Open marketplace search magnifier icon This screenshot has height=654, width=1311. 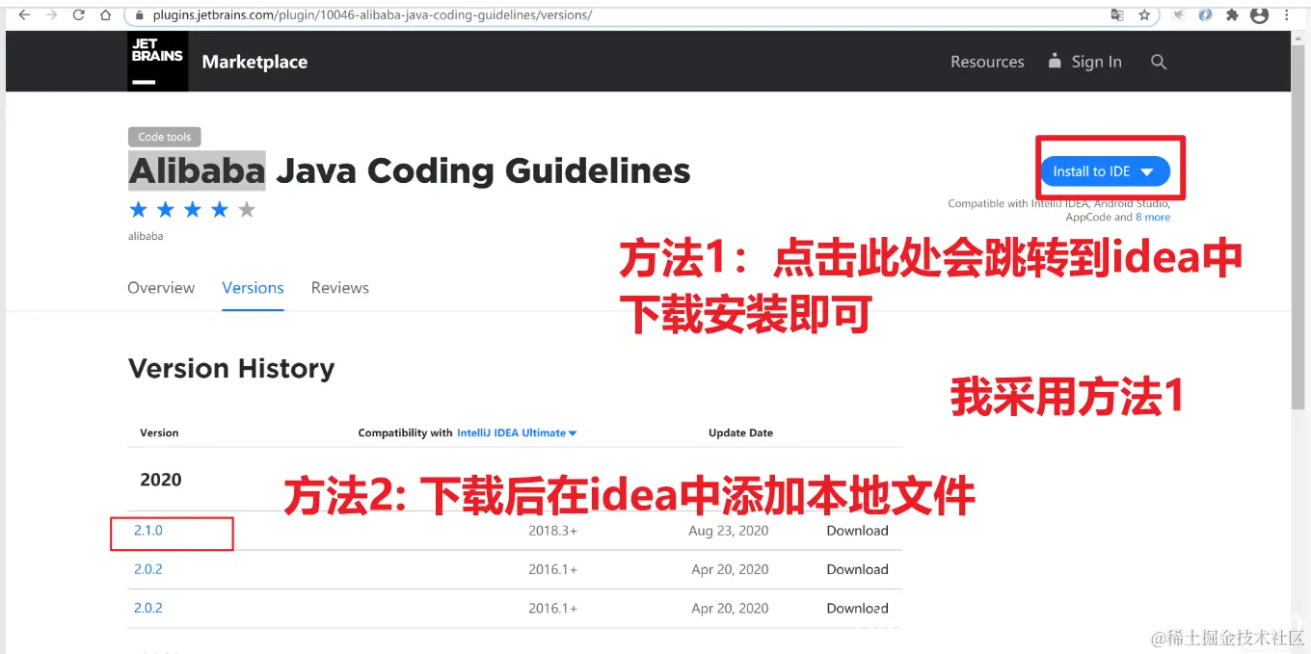pyautogui.click(x=1159, y=62)
